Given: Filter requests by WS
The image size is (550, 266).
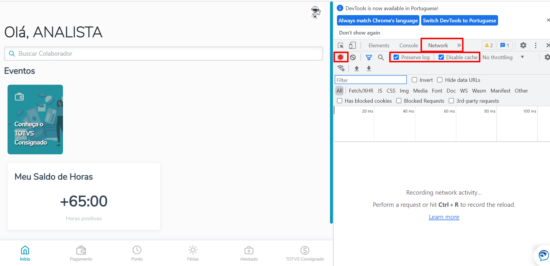Looking at the screenshot, I should [x=464, y=91].
